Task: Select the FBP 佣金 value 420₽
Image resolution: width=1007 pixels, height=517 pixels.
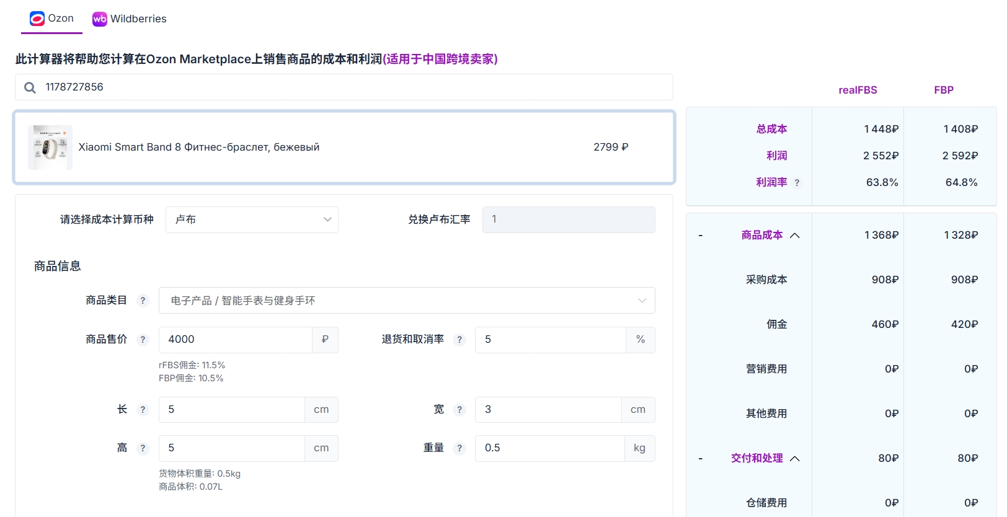Action: pos(964,324)
